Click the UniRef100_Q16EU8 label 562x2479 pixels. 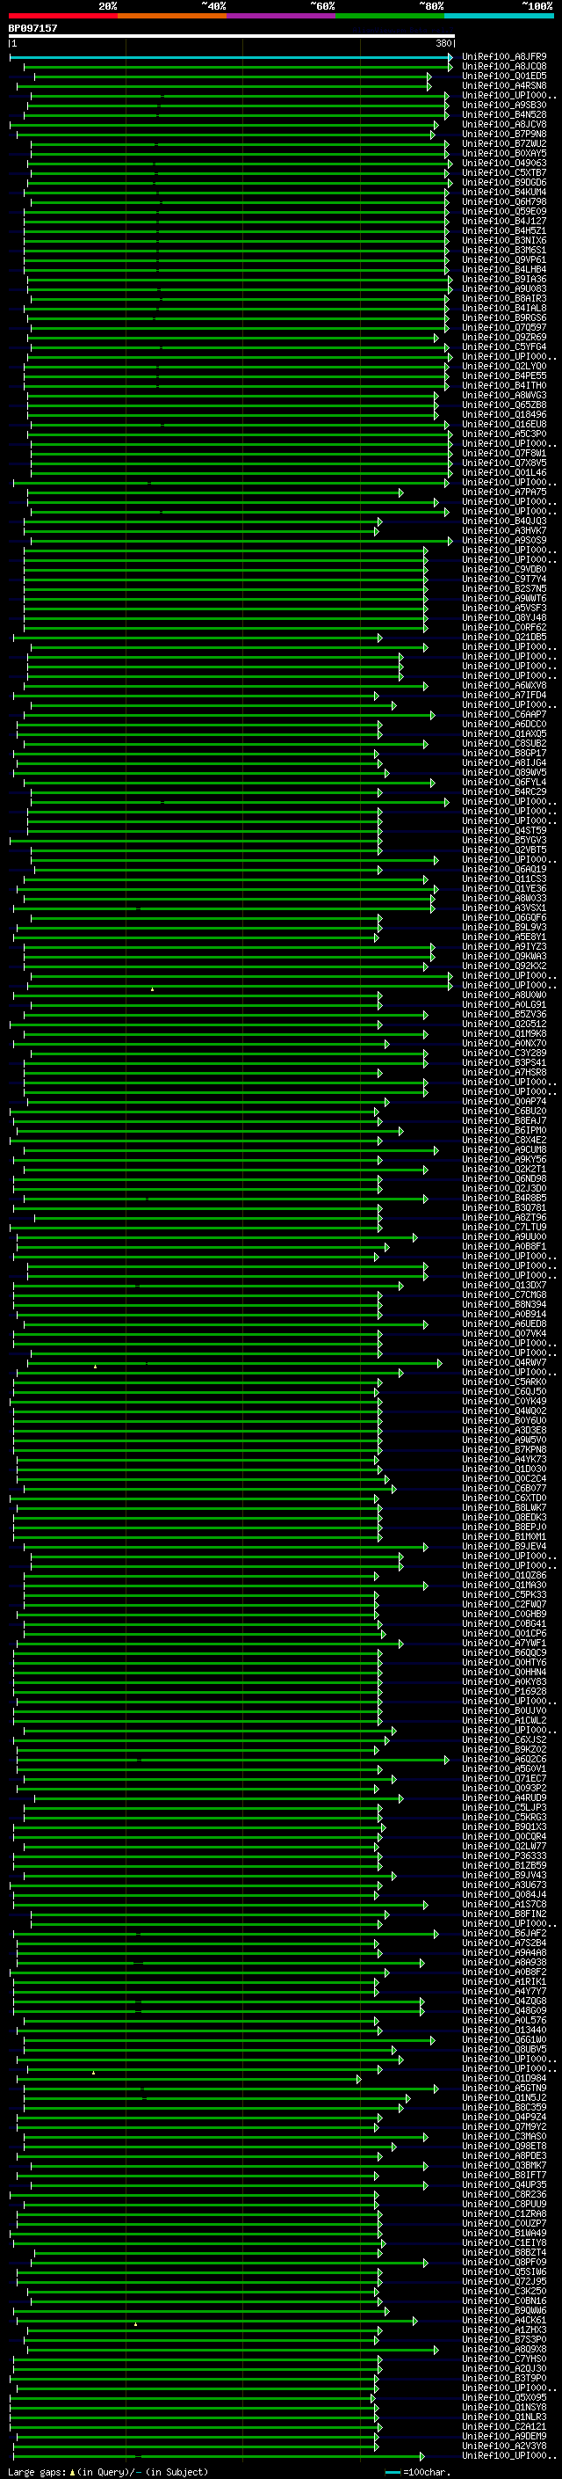tap(504, 425)
